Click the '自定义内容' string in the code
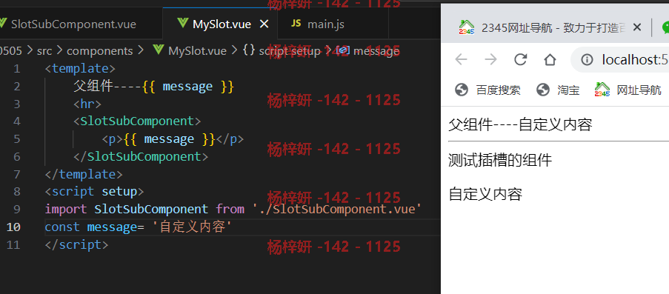 tap(192, 227)
